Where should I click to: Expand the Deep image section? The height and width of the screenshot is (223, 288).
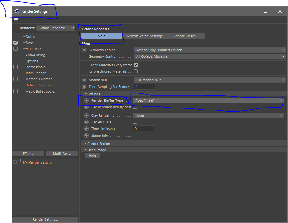(x=85, y=150)
